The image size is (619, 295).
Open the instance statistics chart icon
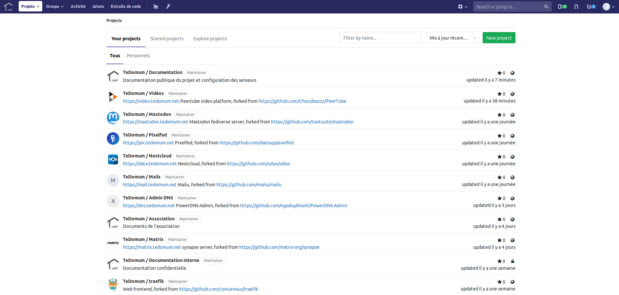pyautogui.click(x=156, y=6)
